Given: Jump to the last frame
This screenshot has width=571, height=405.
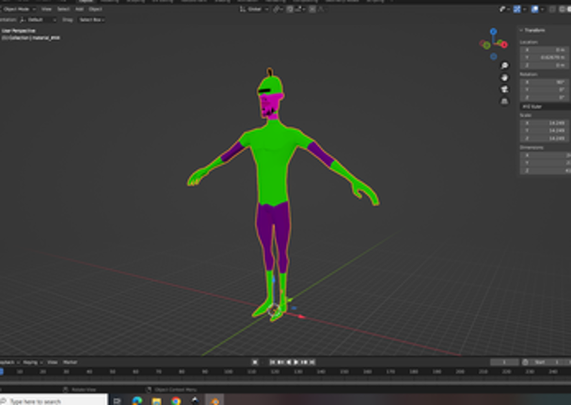Looking at the screenshot, I should pyautogui.click(x=312, y=363).
